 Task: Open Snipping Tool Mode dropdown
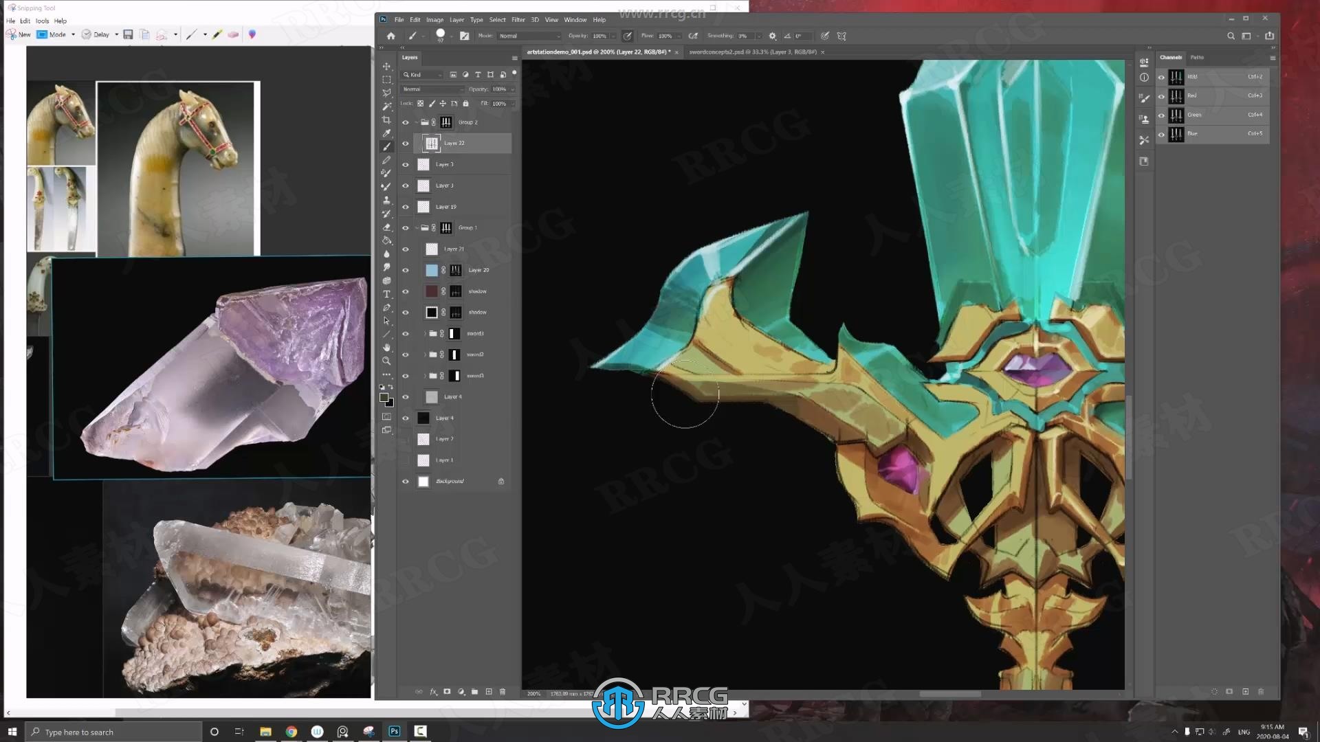click(x=73, y=34)
